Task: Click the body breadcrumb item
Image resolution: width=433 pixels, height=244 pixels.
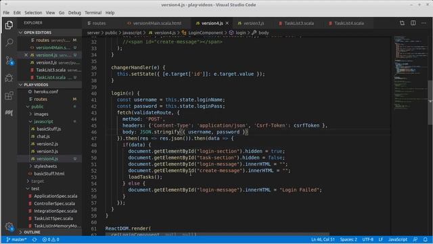Action: [x=263, y=33]
